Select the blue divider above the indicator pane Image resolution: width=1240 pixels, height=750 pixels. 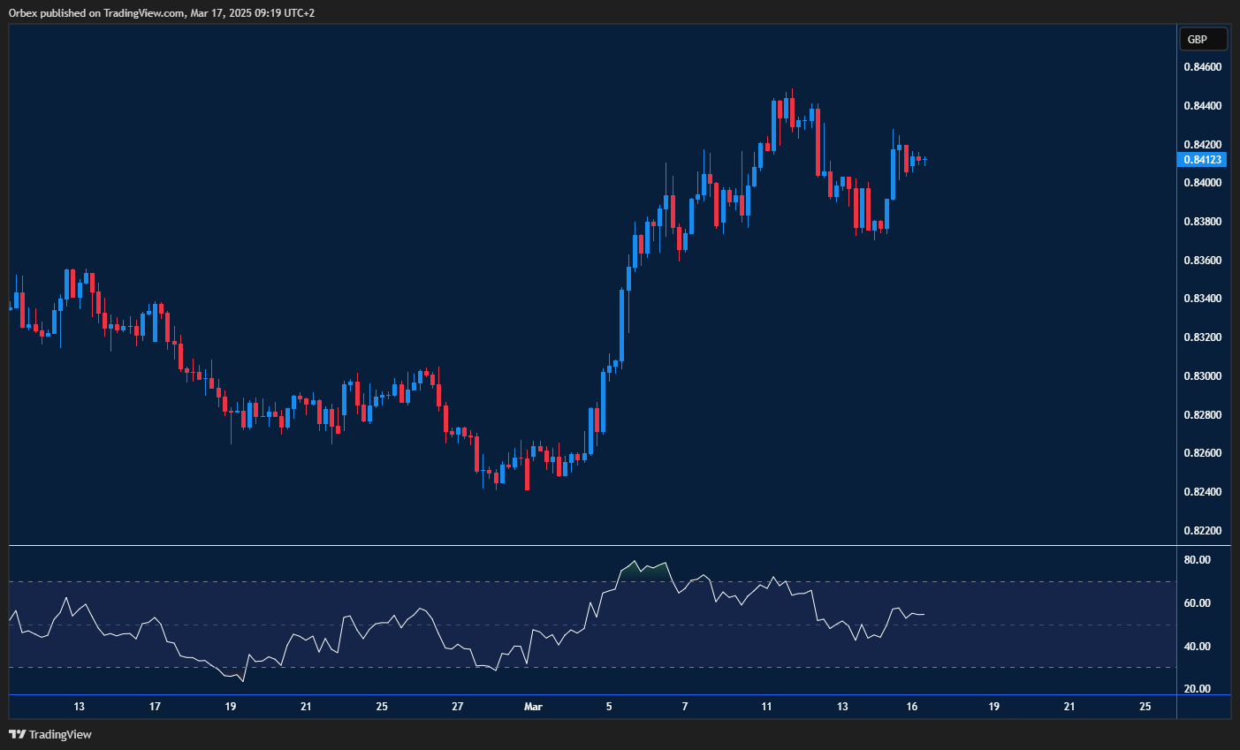click(583, 544)
